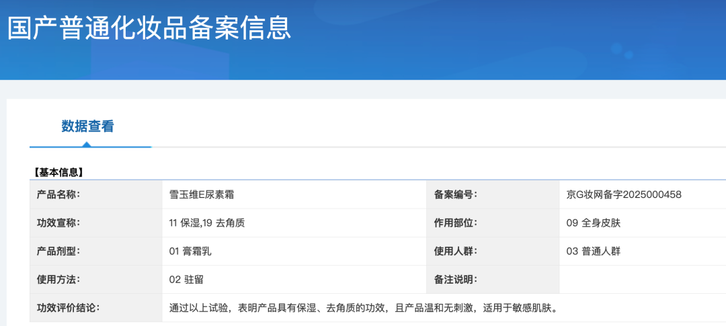
Task: Click the value 02 驻留
Action: [186, 280]
